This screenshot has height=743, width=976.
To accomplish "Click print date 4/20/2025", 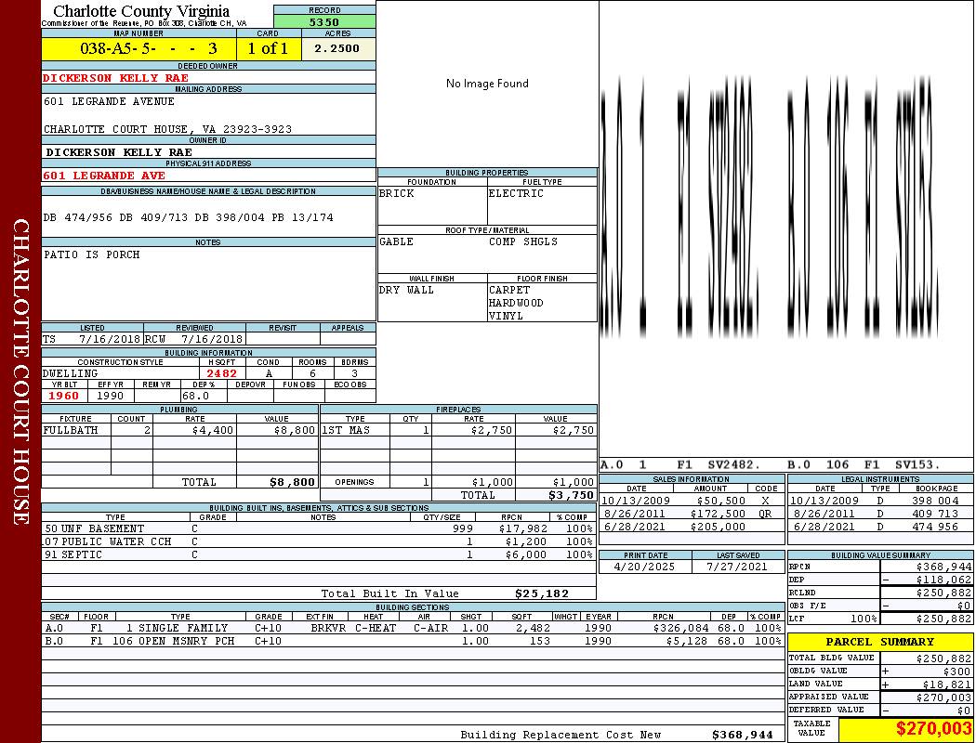I will click(644, 567).
